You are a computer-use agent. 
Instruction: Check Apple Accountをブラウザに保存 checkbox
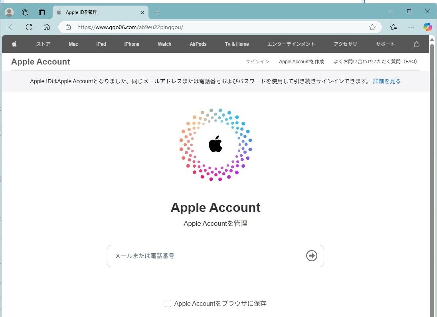pyautogui.click(x=168, y=303)
